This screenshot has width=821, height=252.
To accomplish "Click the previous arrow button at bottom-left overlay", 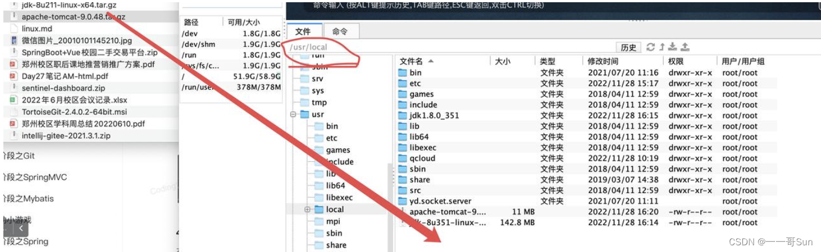I will coord(21,228).
